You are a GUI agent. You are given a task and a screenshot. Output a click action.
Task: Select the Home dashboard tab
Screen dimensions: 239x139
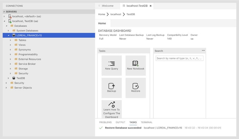[102, 23]
